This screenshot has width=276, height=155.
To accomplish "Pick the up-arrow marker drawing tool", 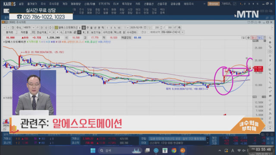I will 270,60.
